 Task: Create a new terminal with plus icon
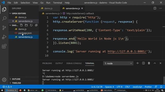137,63
